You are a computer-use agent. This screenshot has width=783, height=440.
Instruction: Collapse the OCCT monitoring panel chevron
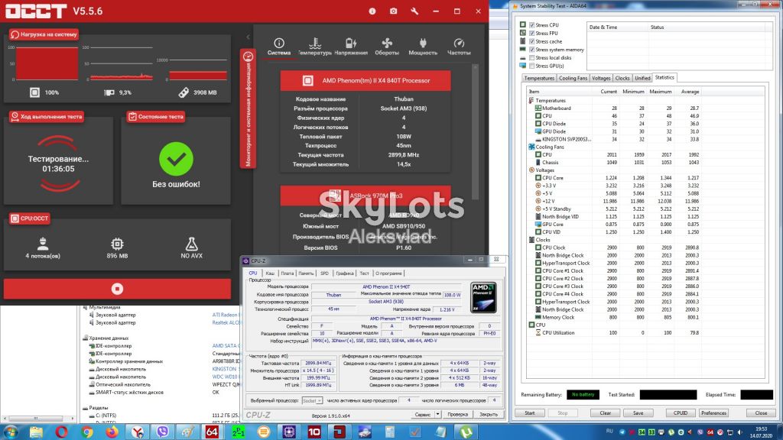coord(249,37)
